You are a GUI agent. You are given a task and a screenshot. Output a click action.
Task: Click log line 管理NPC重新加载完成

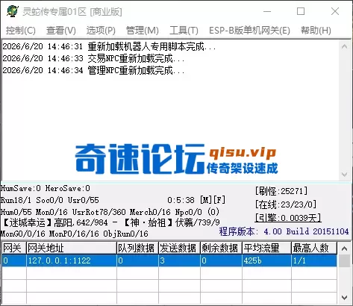point(93,70)
